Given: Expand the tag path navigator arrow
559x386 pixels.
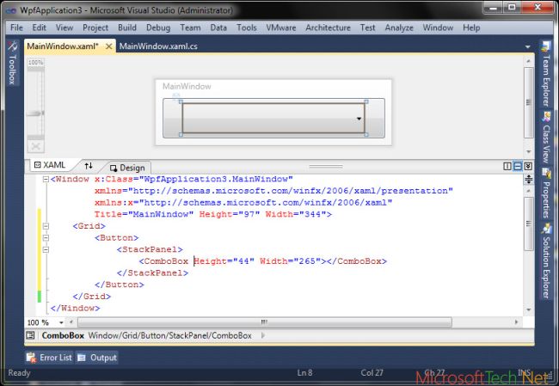Looking at the screenshot, I should tap(263, 335).
